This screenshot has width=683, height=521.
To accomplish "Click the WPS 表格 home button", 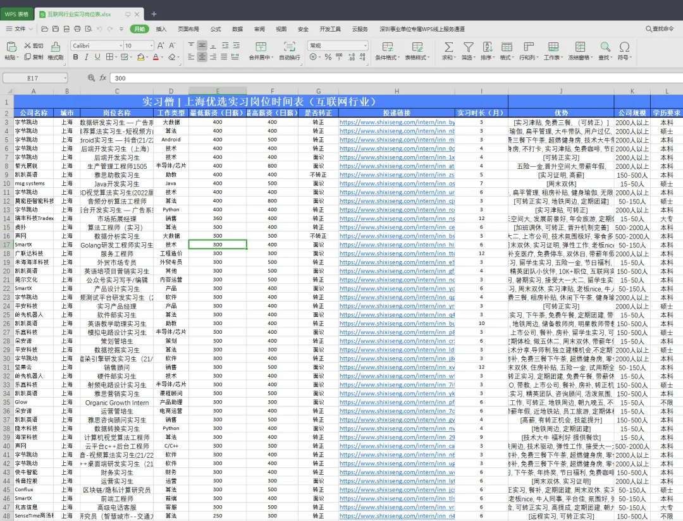I will pos(16,14).
